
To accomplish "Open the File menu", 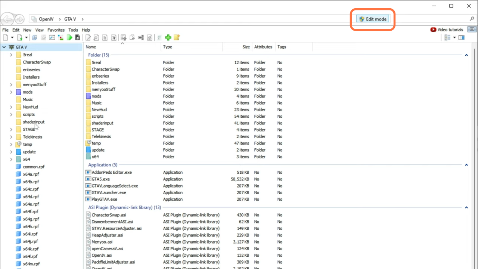I will 5,30.
